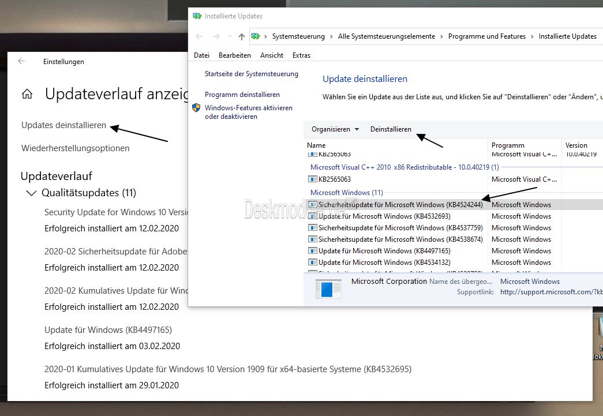The width and height of the screenshot is (603, 416).
Task: Click Alle Systemsteuerungselemente in the breadcrumb
Action: pyautogui.click(x=387, y=36)
